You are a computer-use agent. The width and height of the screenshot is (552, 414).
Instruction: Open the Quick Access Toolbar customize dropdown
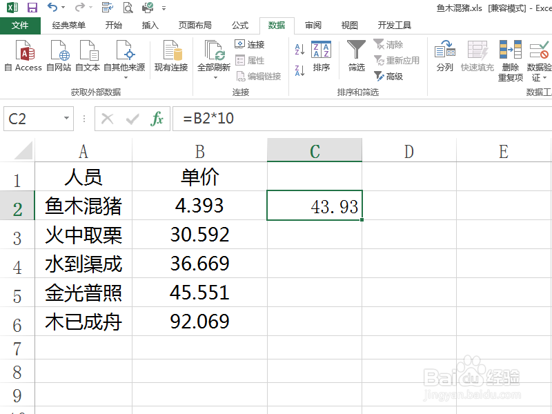point(163,8)
